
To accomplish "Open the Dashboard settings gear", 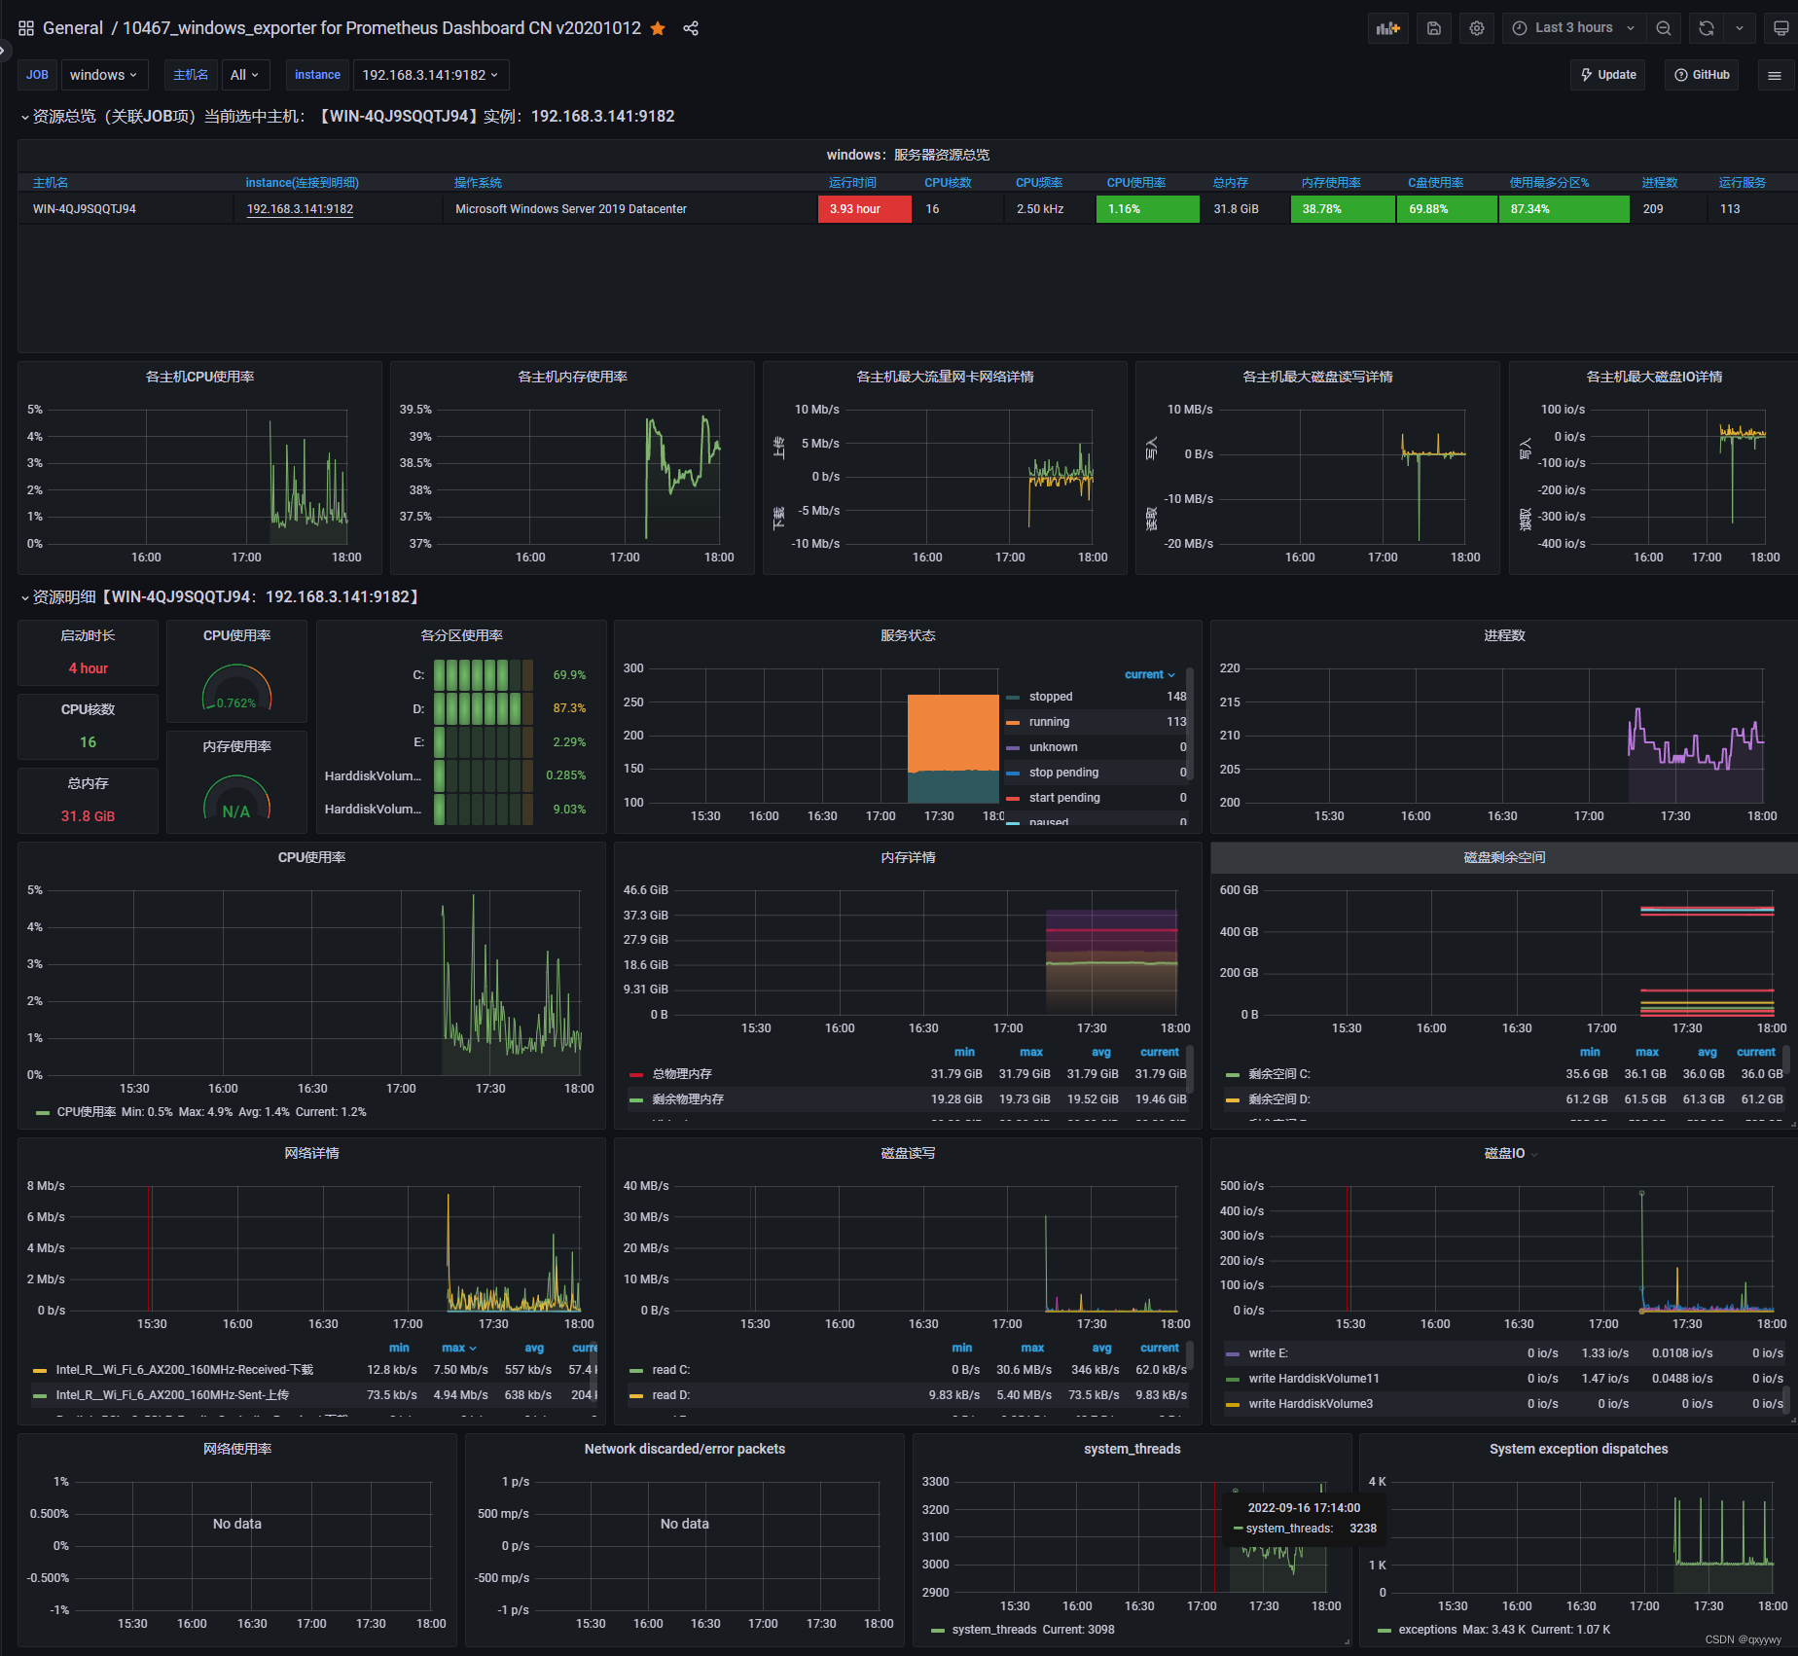I will coord(1476,27).
